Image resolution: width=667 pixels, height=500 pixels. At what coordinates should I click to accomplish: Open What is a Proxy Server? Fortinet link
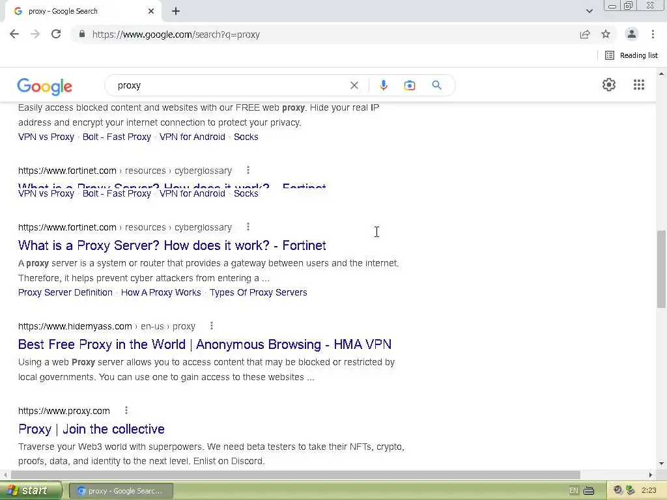click(x=172, y=245)
